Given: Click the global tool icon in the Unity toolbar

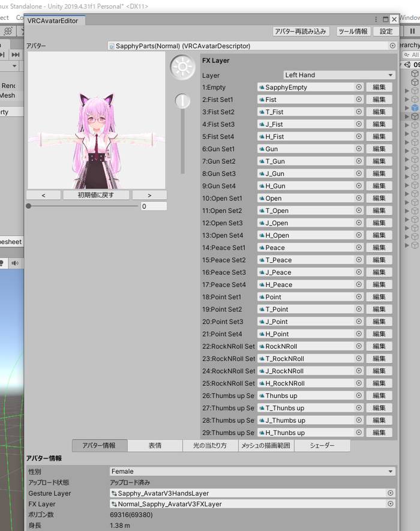Looking at the screenshot, I should 8,31.
